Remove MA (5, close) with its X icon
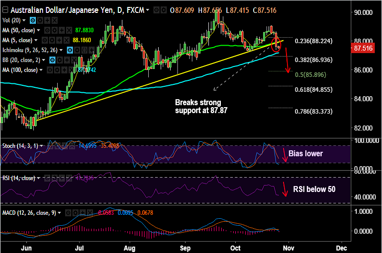Viewport: 382px width, 253px height. [67, 40]
